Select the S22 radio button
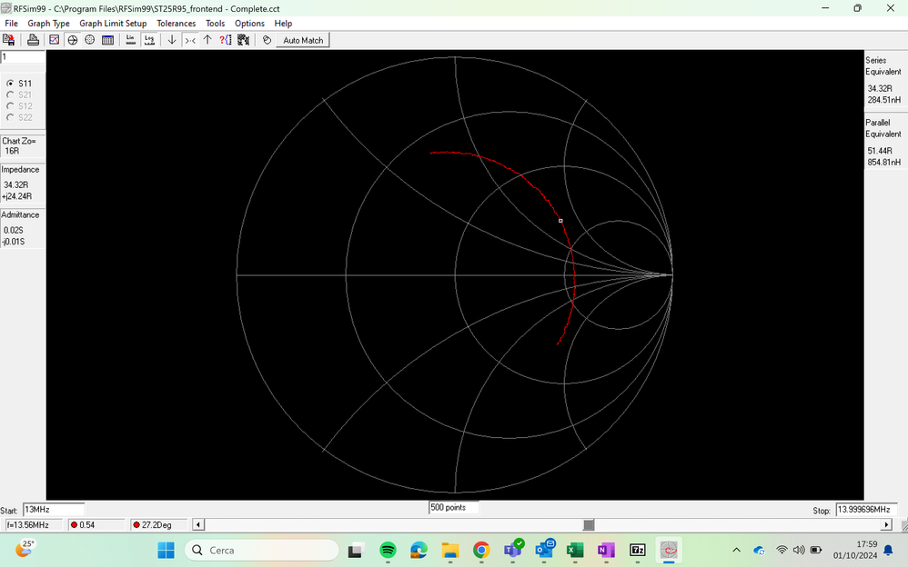 10,117
